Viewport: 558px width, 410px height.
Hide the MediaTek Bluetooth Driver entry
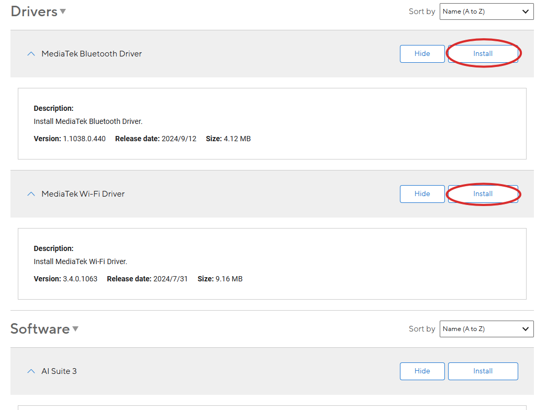422,54
